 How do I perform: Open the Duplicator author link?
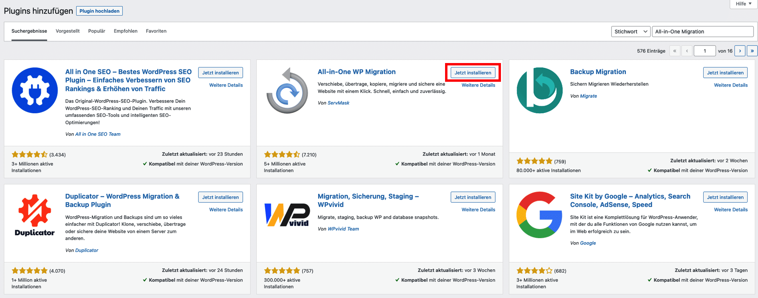(x=87, y=250)
